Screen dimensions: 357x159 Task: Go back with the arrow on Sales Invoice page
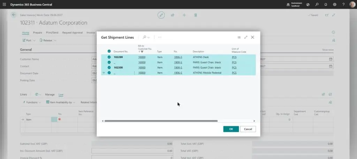coord(14,15)
